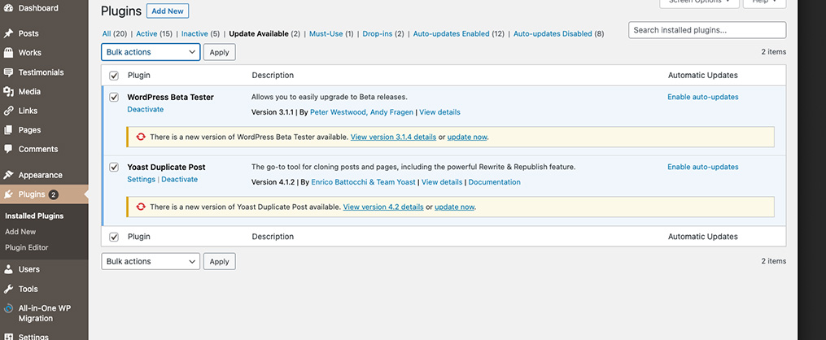View version 3.1.4 details link
Image resolution: width=826 pixels, height=340 pixels.
393,137
